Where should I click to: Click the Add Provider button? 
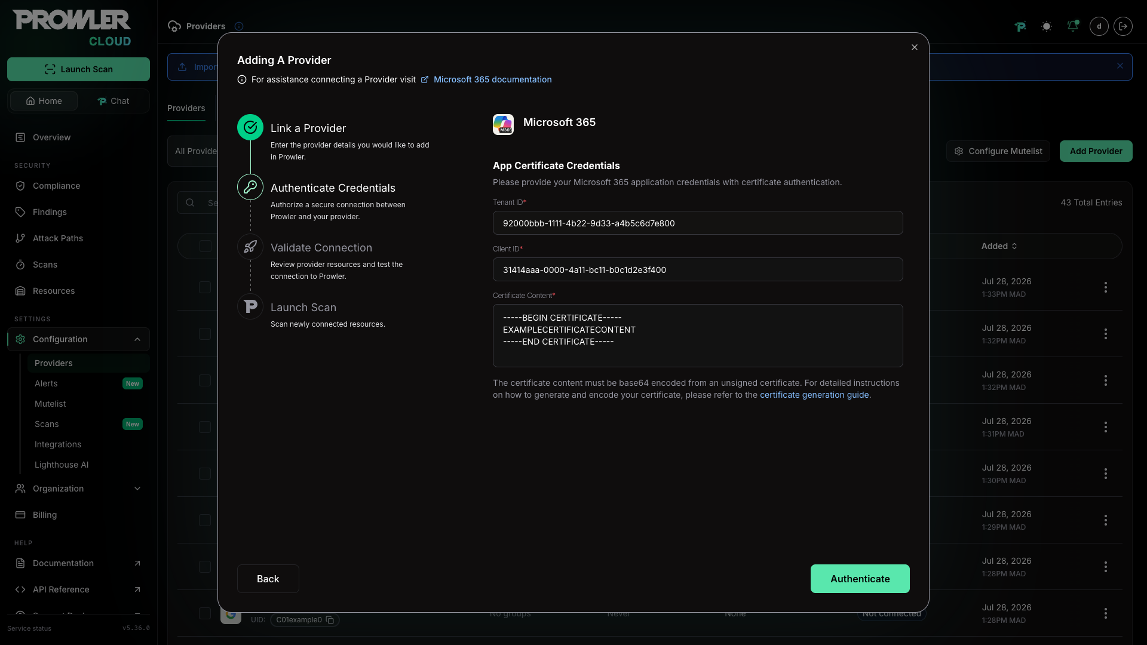[1096, 151]
